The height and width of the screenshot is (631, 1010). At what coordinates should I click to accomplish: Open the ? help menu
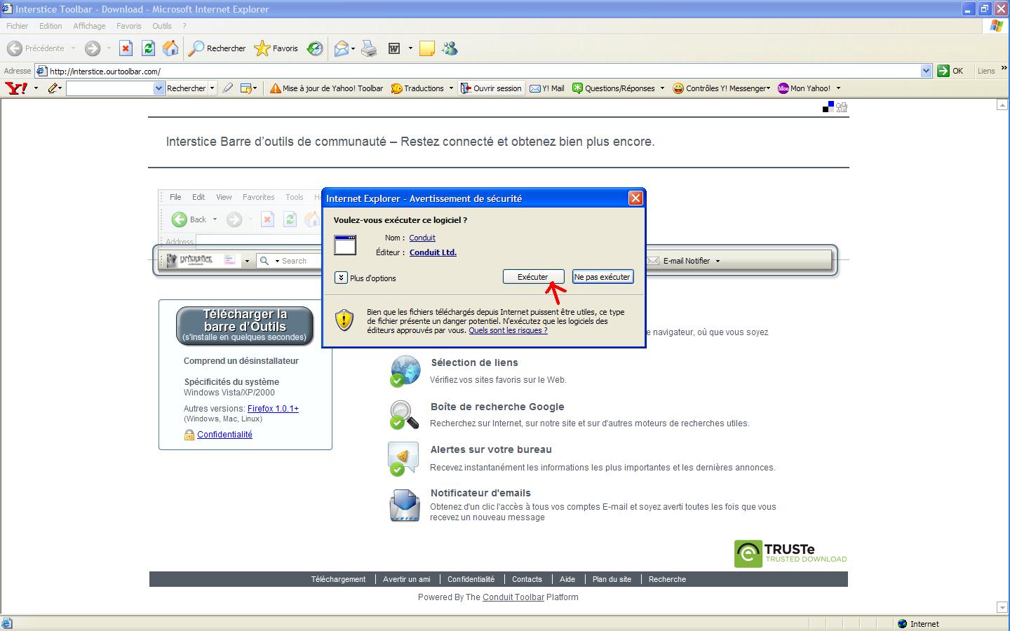184,26
